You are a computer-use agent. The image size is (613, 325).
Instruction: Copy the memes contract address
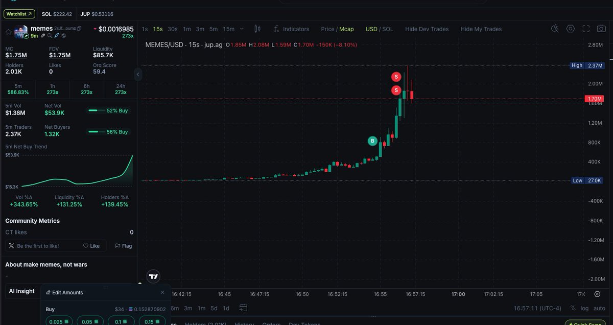(79, 29)
